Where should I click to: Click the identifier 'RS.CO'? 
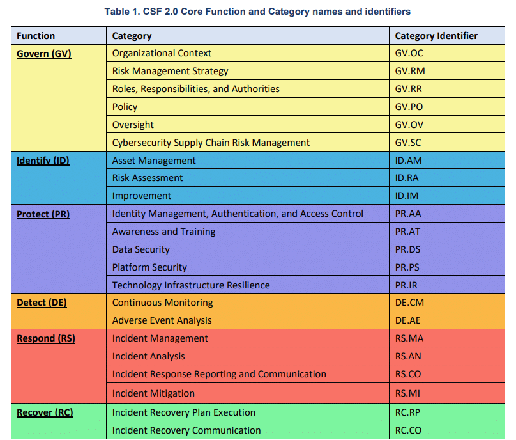tap(408, 373)
